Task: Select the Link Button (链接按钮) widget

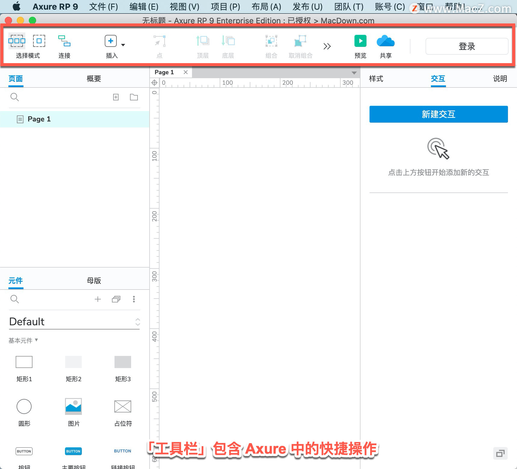Action: point(123,451)
